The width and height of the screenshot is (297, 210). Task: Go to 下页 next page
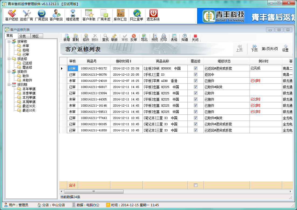[254, 48]
